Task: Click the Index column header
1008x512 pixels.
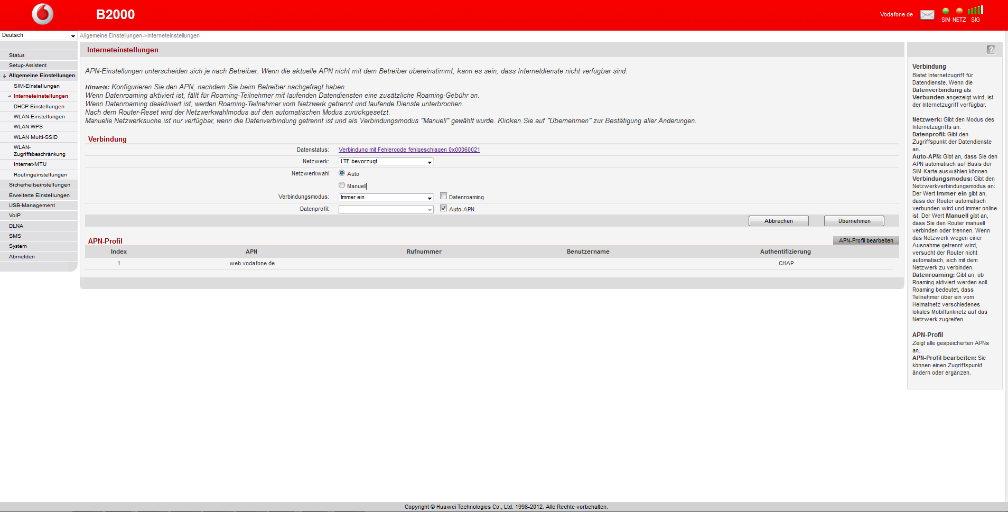Action: pos(119,252)
